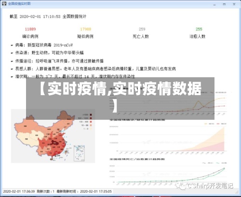
Task: Click the 100 - 499 legend swatch
Action: pyautogui.click(x=91, y=122)
